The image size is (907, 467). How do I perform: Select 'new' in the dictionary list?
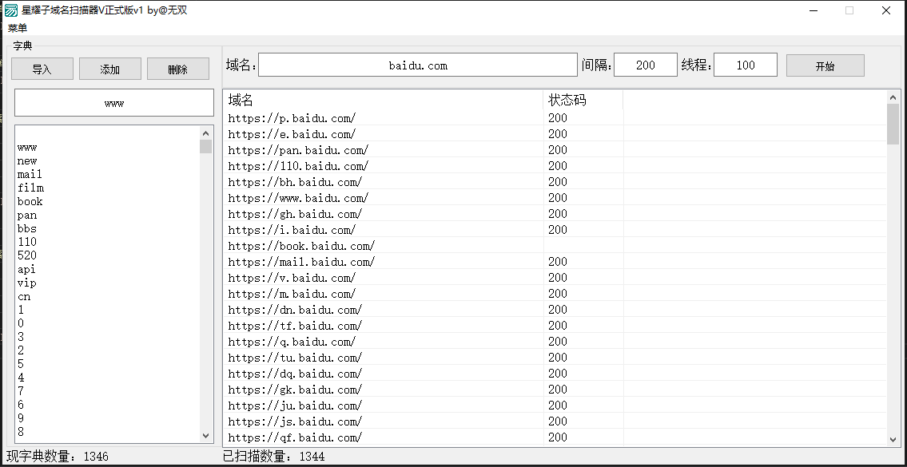27,160
